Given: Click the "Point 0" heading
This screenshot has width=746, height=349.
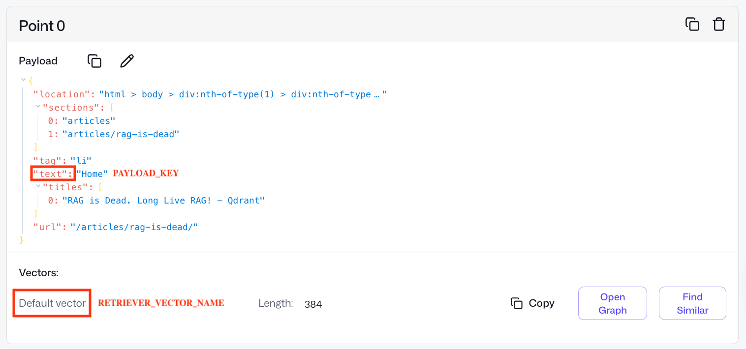Looking at the screenshot, I should pyautogui.click(x=42, y=25).
